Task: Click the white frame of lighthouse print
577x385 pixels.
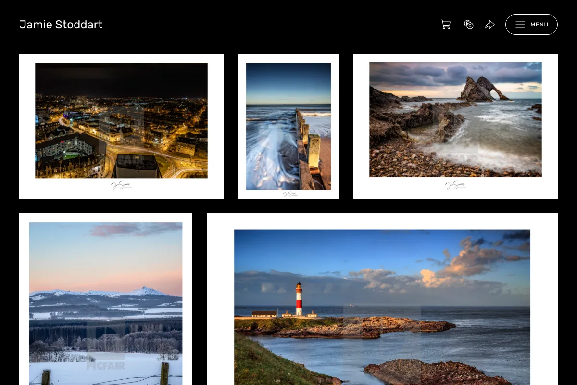Action: click(382, 221)
